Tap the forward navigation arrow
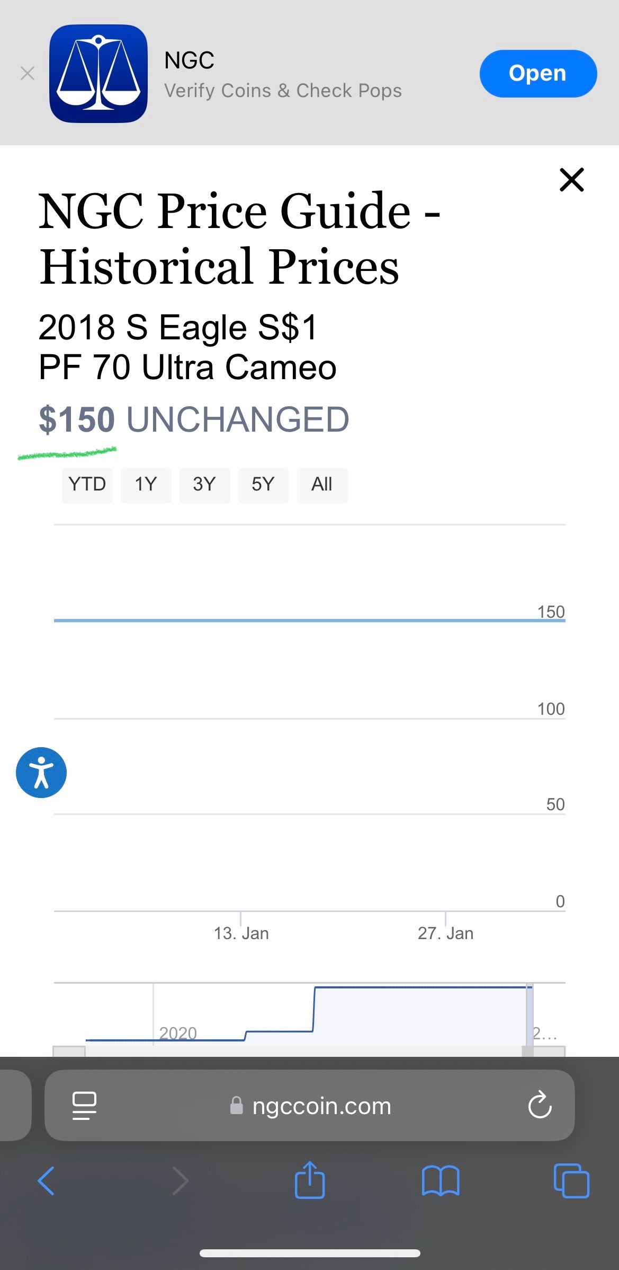 pyautogui.click(x=180, y=1181)
